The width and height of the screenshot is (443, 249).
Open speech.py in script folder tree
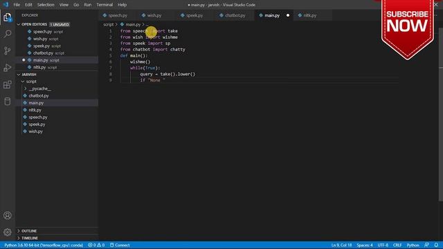[57, 117]
